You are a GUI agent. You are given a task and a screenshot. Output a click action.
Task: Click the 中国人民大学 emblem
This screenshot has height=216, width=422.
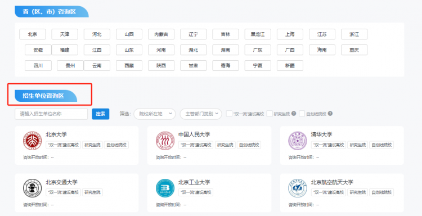pyautogui.click(x=165, y=141)
